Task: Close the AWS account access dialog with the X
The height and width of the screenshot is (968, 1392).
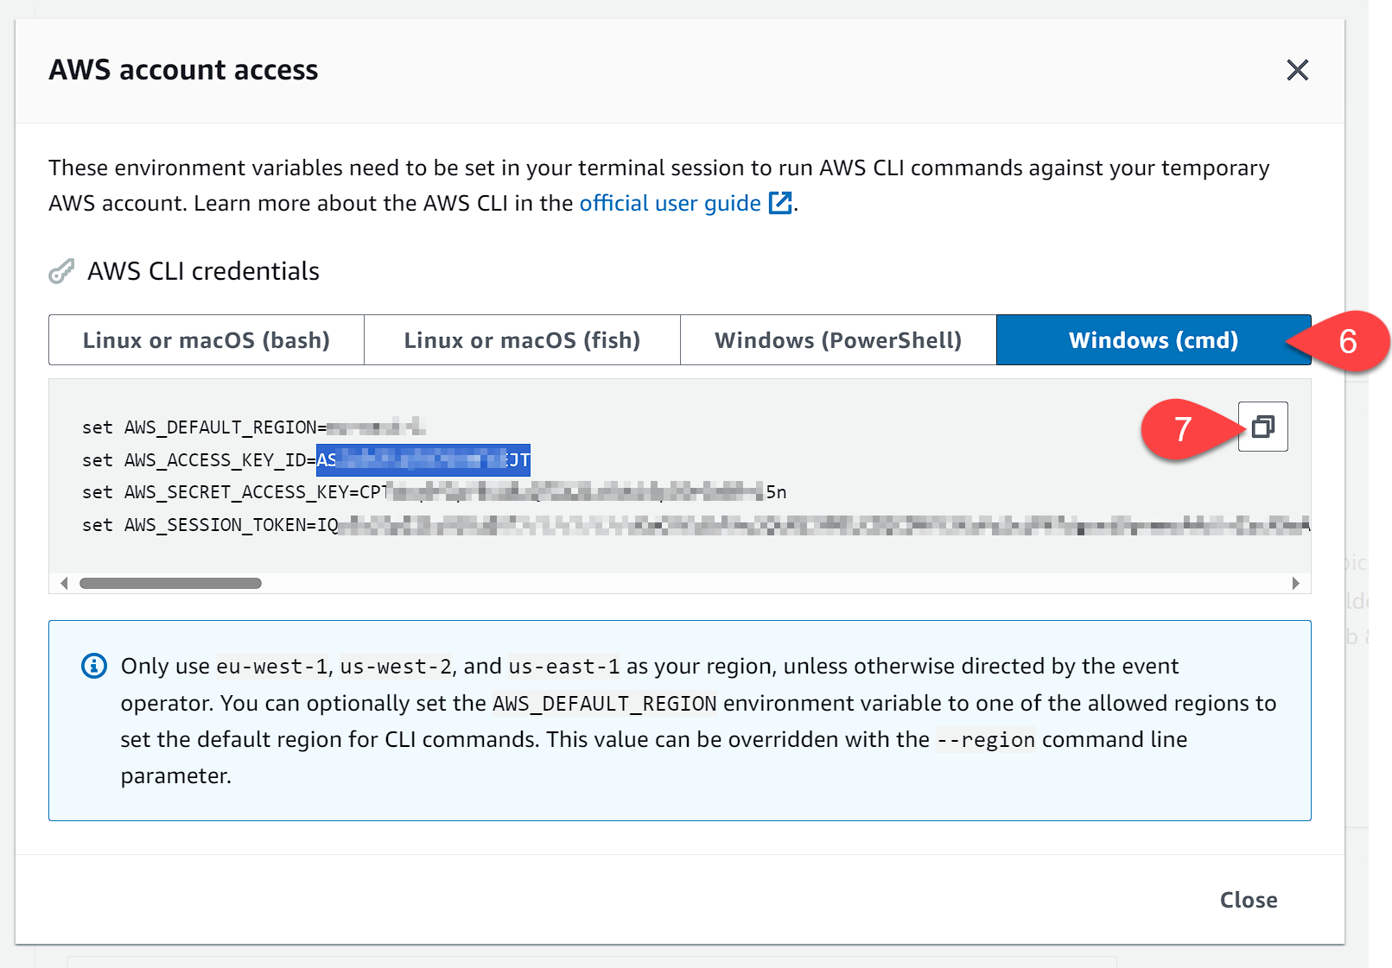Action: pyautogui.click(x=1297, y=70)
